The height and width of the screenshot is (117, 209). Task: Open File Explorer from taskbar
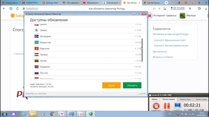[33, 114]
